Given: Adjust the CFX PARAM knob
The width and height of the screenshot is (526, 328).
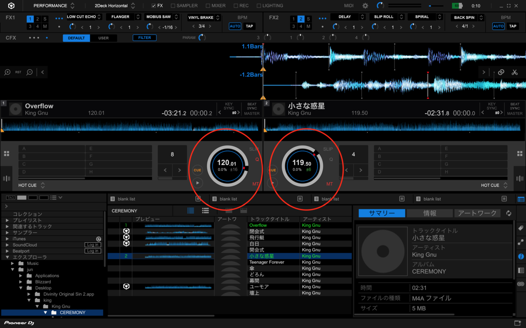Looking at the screenshot, I should click(202, 38).
